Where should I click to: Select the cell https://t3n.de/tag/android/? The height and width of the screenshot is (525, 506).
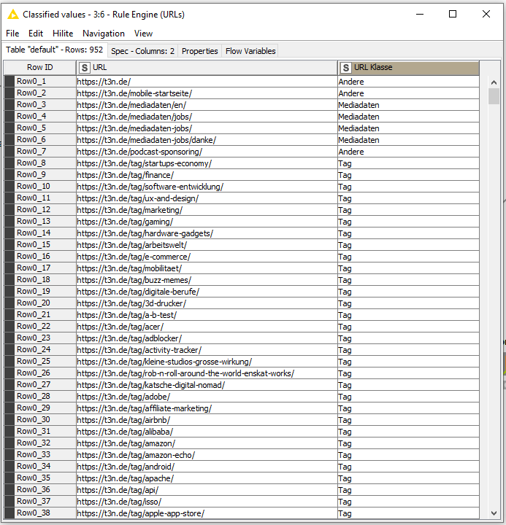pyautogui.click(x=207, y=467)
